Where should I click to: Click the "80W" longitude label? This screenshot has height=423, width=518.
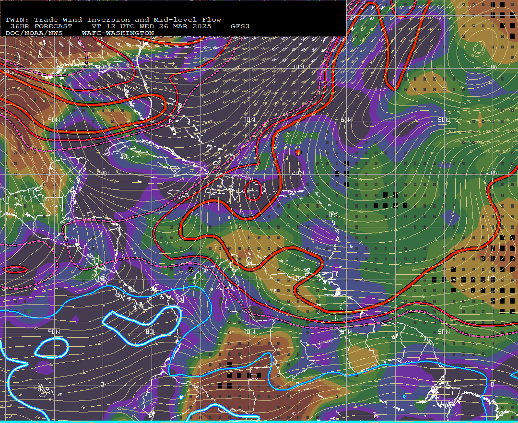[152, 331]
